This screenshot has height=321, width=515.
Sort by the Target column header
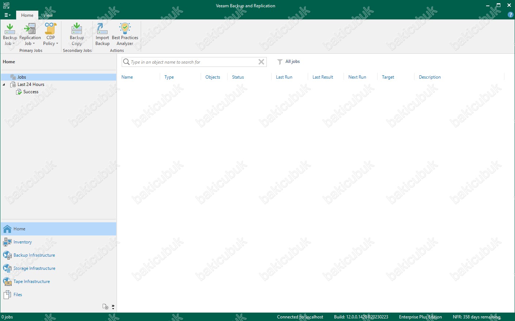(x=388, y=77)
